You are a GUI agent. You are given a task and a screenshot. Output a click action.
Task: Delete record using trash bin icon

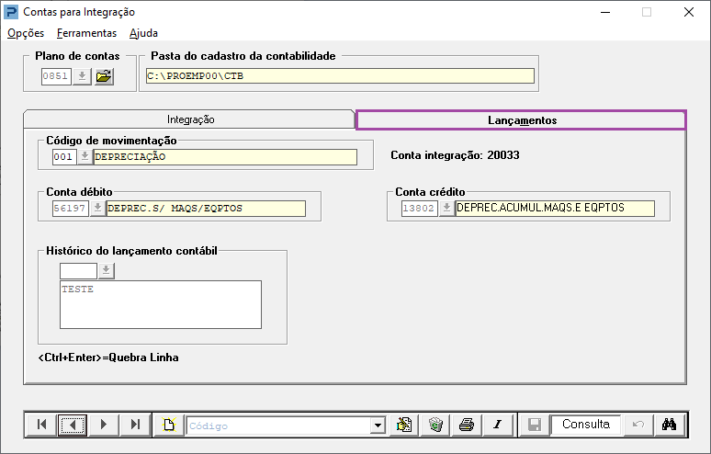435,425
